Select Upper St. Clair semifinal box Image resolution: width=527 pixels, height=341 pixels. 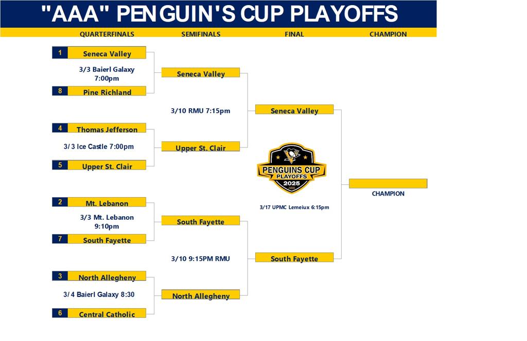[201, 146]
